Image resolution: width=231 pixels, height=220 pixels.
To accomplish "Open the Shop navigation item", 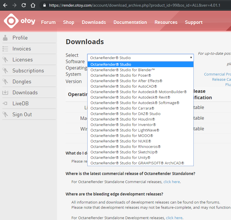I will [69, 22].
